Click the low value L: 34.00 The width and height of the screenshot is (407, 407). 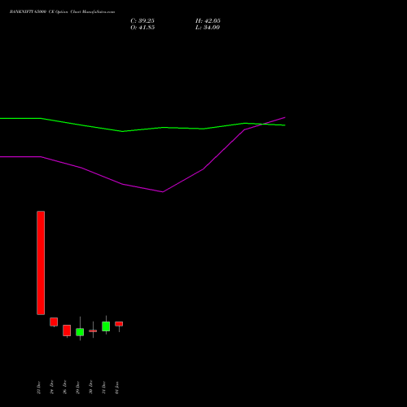click(208, 28)
